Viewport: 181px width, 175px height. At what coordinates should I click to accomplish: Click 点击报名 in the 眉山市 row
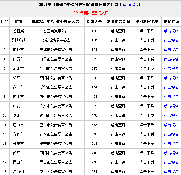(x=171, y=162)
